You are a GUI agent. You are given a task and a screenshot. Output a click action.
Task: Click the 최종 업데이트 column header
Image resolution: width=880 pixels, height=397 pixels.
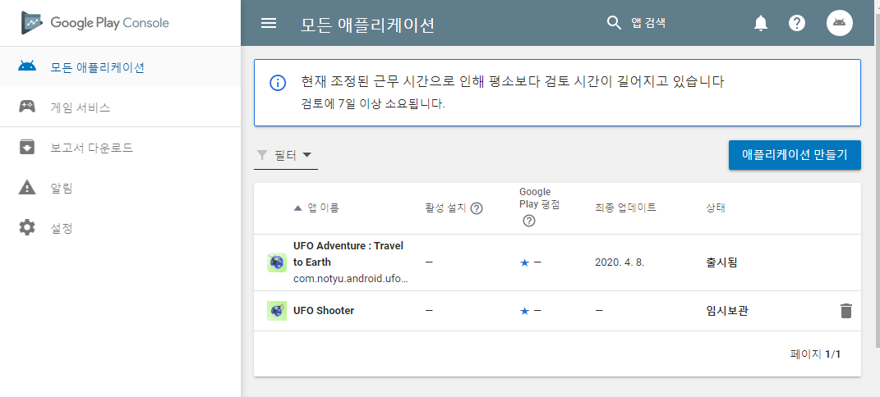pyautogui.click(x=625, y=208)
